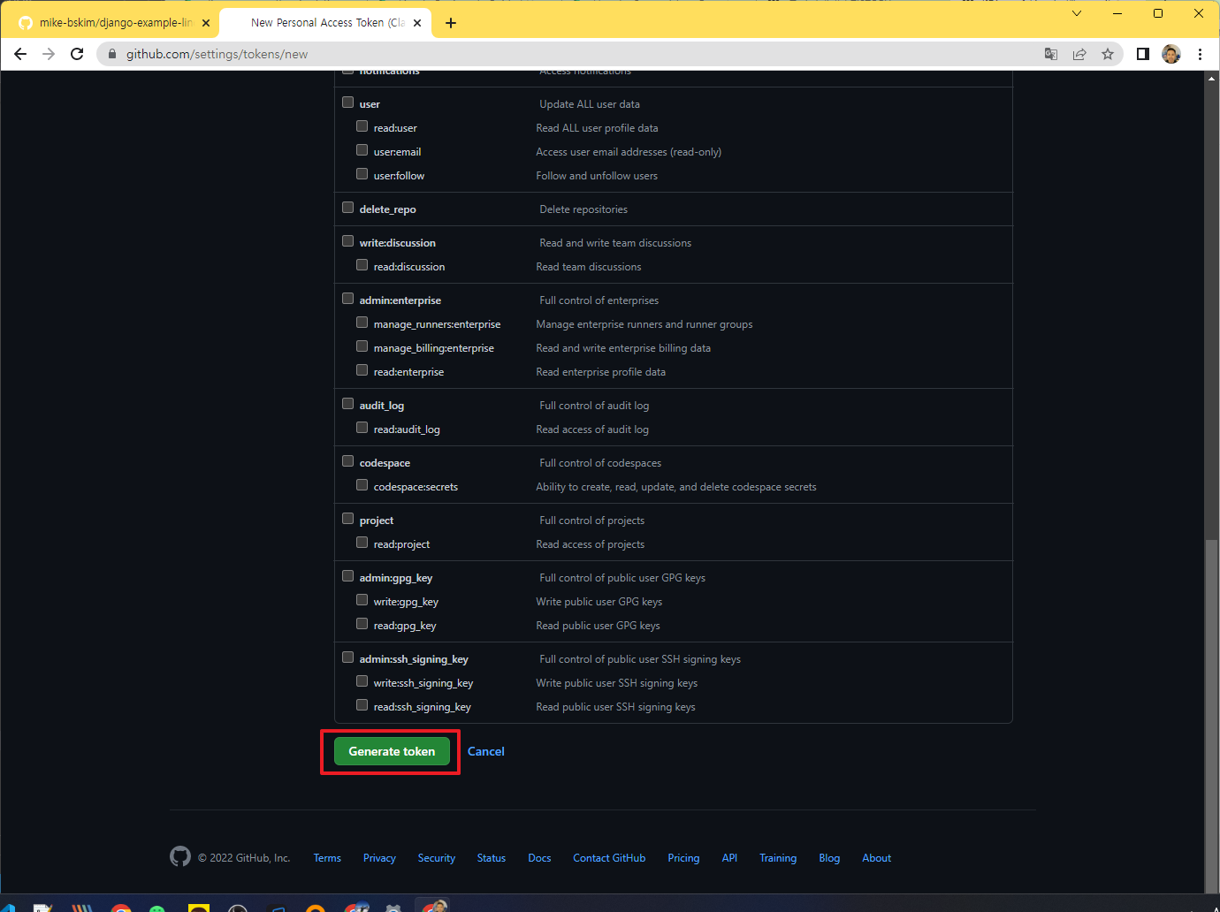Select the New Personal Access Token tab
This screenshot has height=912, width=1220.
point(324,23)
